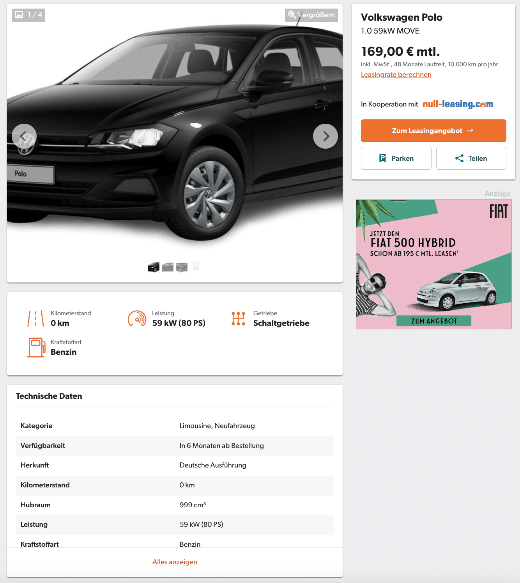Click Zum Angebot in the Fiat ad

click(434, 321)
